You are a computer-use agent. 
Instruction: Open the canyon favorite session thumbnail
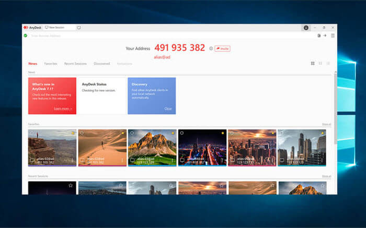(52, 148)
